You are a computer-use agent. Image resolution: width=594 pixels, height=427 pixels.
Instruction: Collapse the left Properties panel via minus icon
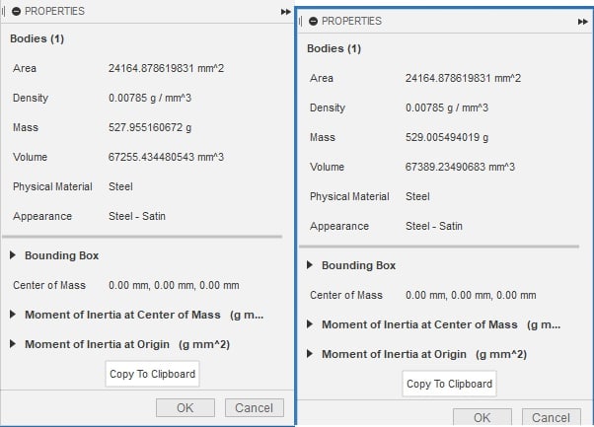click(16, 11)
